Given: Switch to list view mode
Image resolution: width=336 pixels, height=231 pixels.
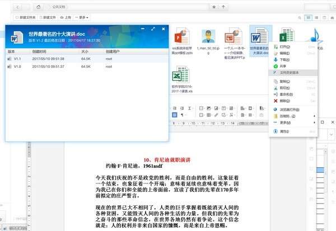Looking at the screenshot, I should coord(316,17).
